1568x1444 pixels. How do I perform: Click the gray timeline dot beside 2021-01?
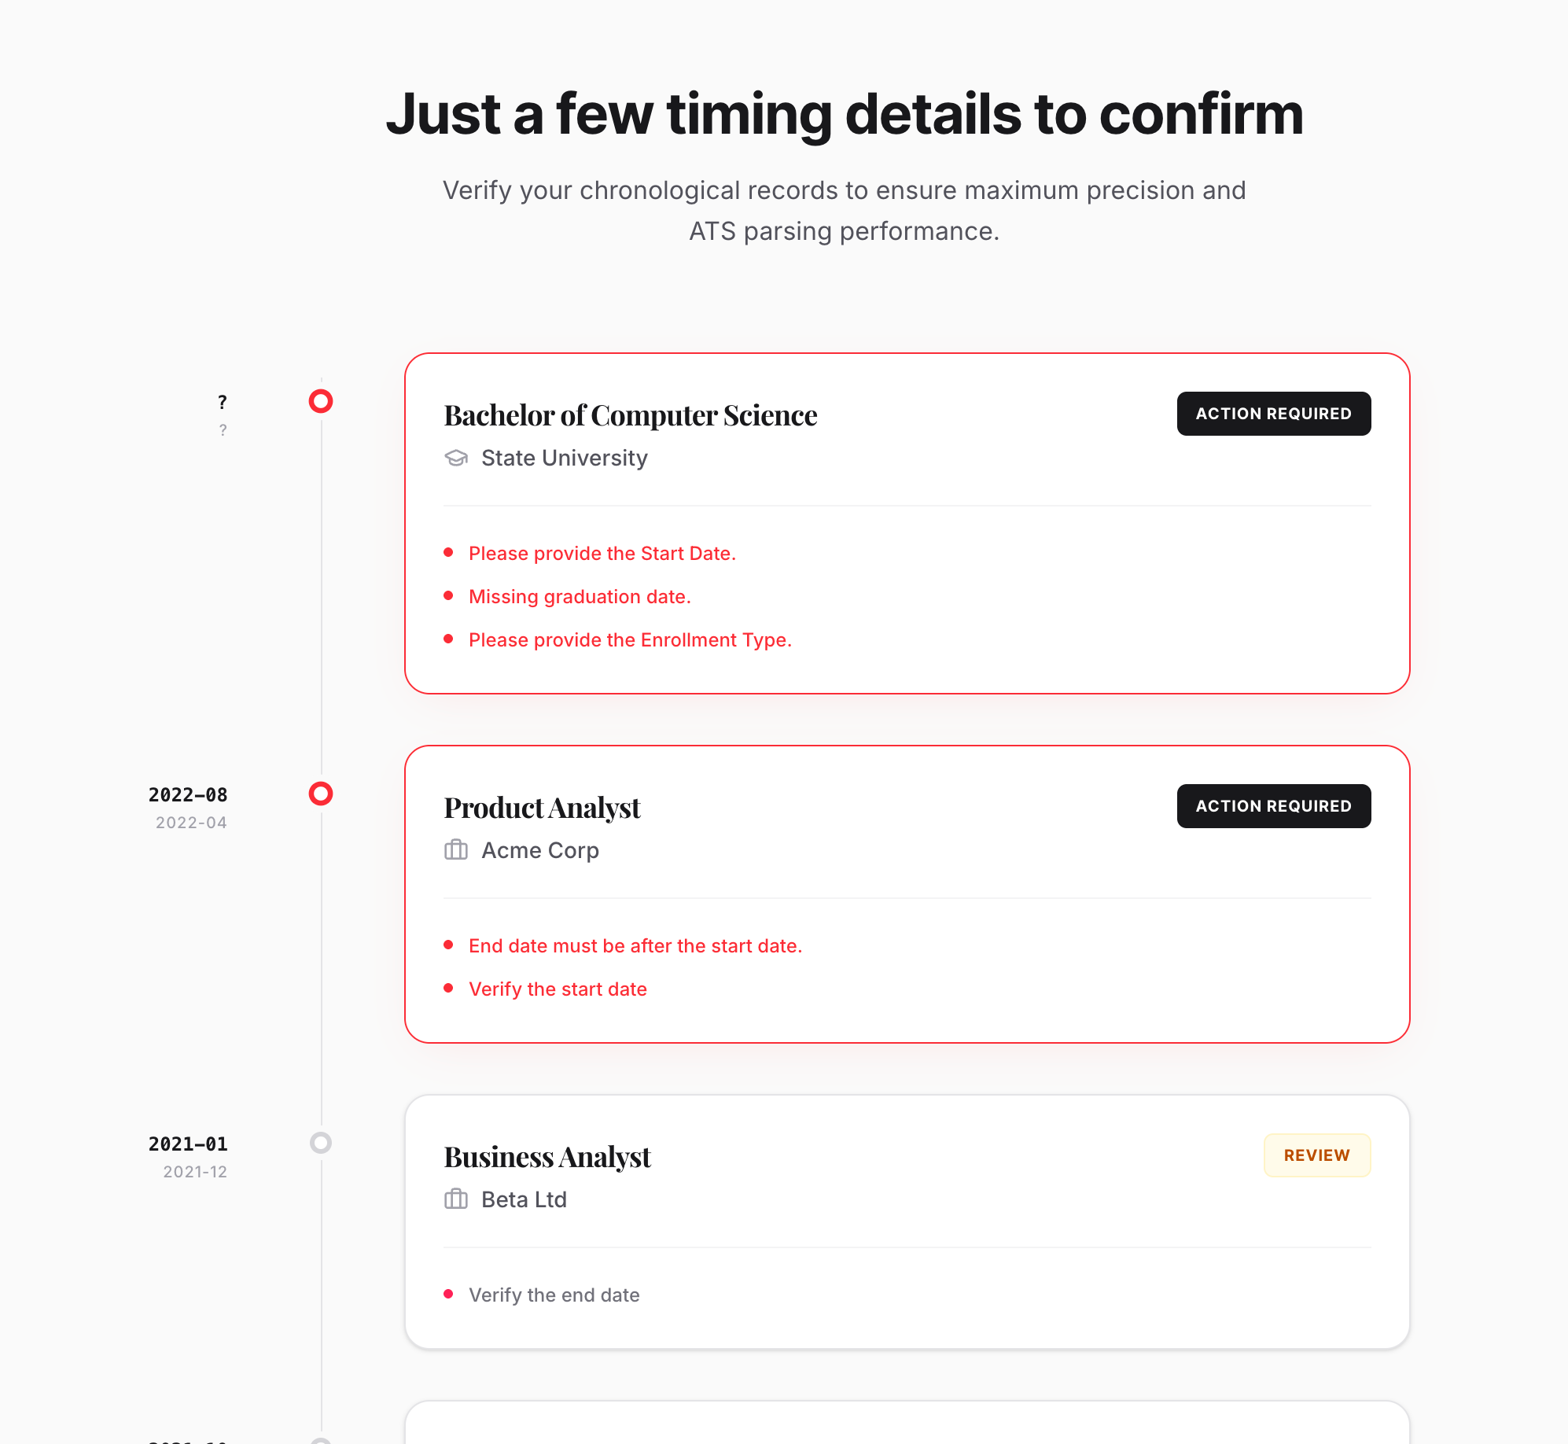[x=321, y=1144]
